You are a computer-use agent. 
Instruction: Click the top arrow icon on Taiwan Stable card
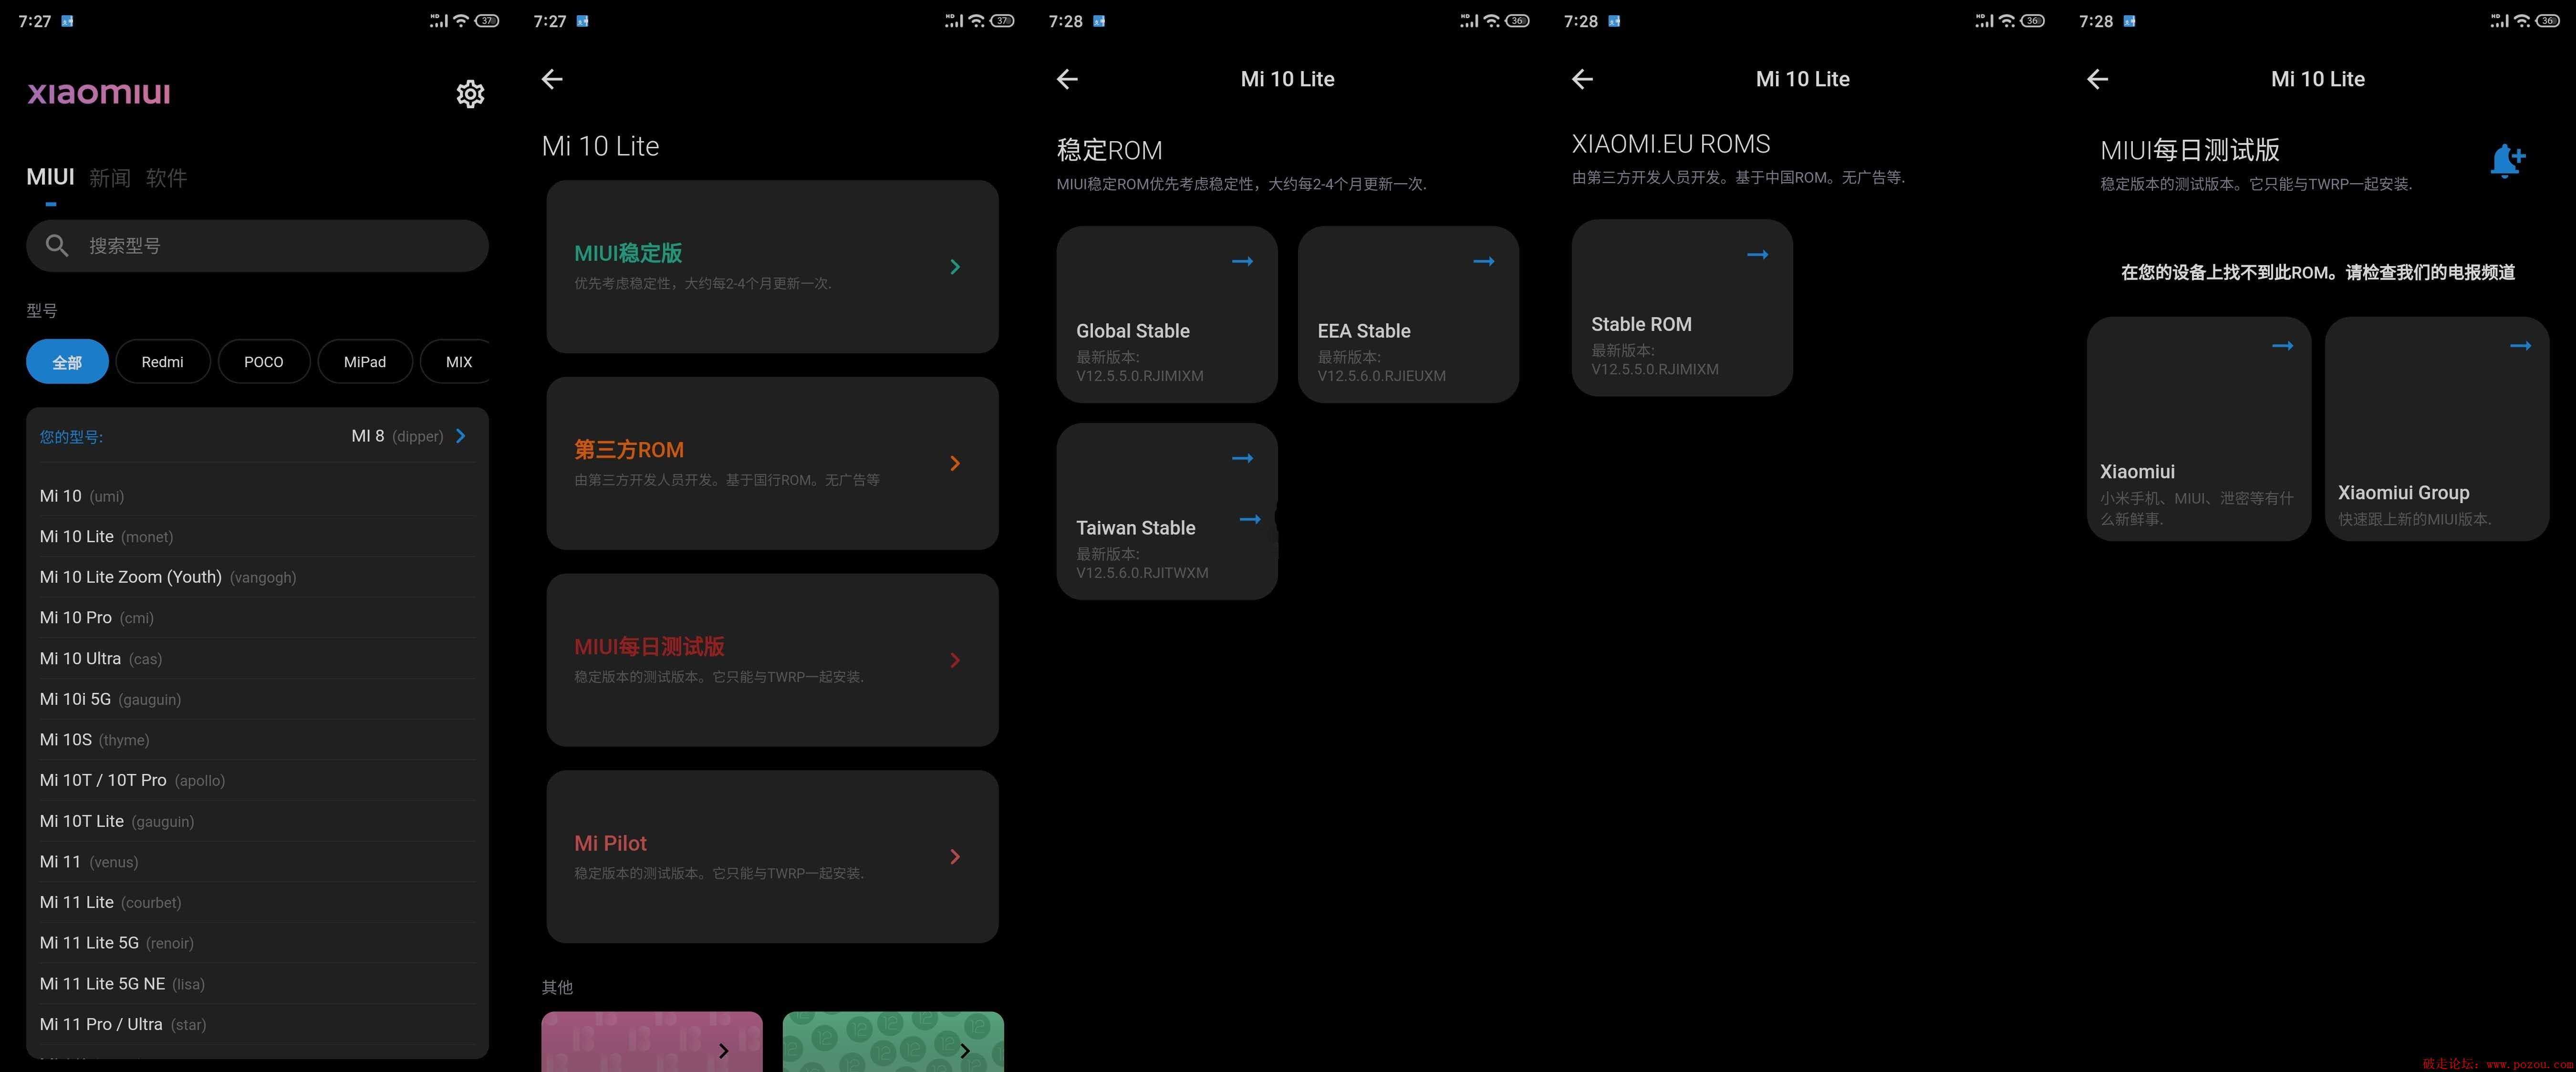1243,458
